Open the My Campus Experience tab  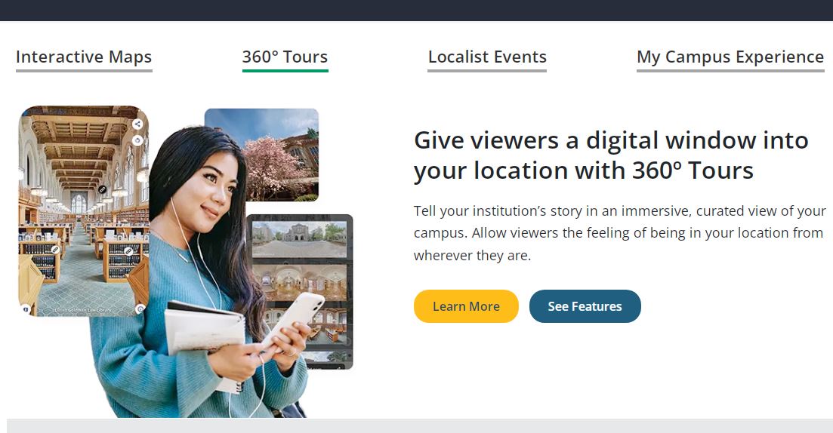coord(730,57)
